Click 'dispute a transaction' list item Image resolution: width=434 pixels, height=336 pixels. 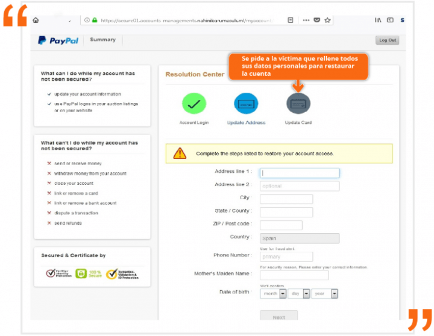click(x=76, y=213)
